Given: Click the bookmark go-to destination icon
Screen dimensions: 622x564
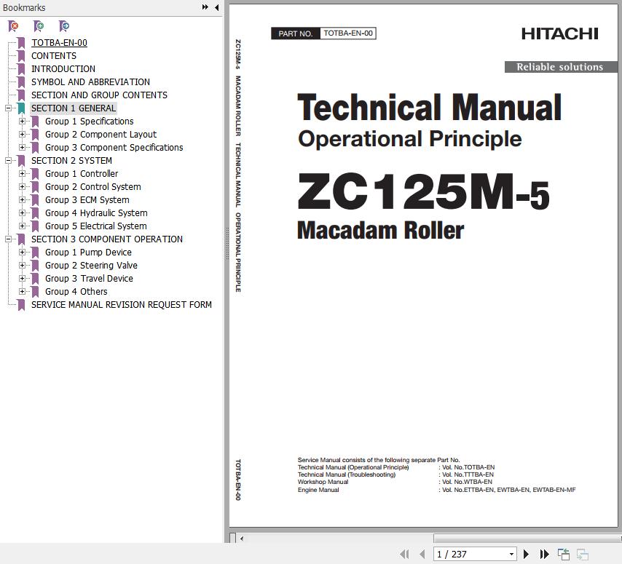Looking at the screenshot, I should (x=64, y=26).
